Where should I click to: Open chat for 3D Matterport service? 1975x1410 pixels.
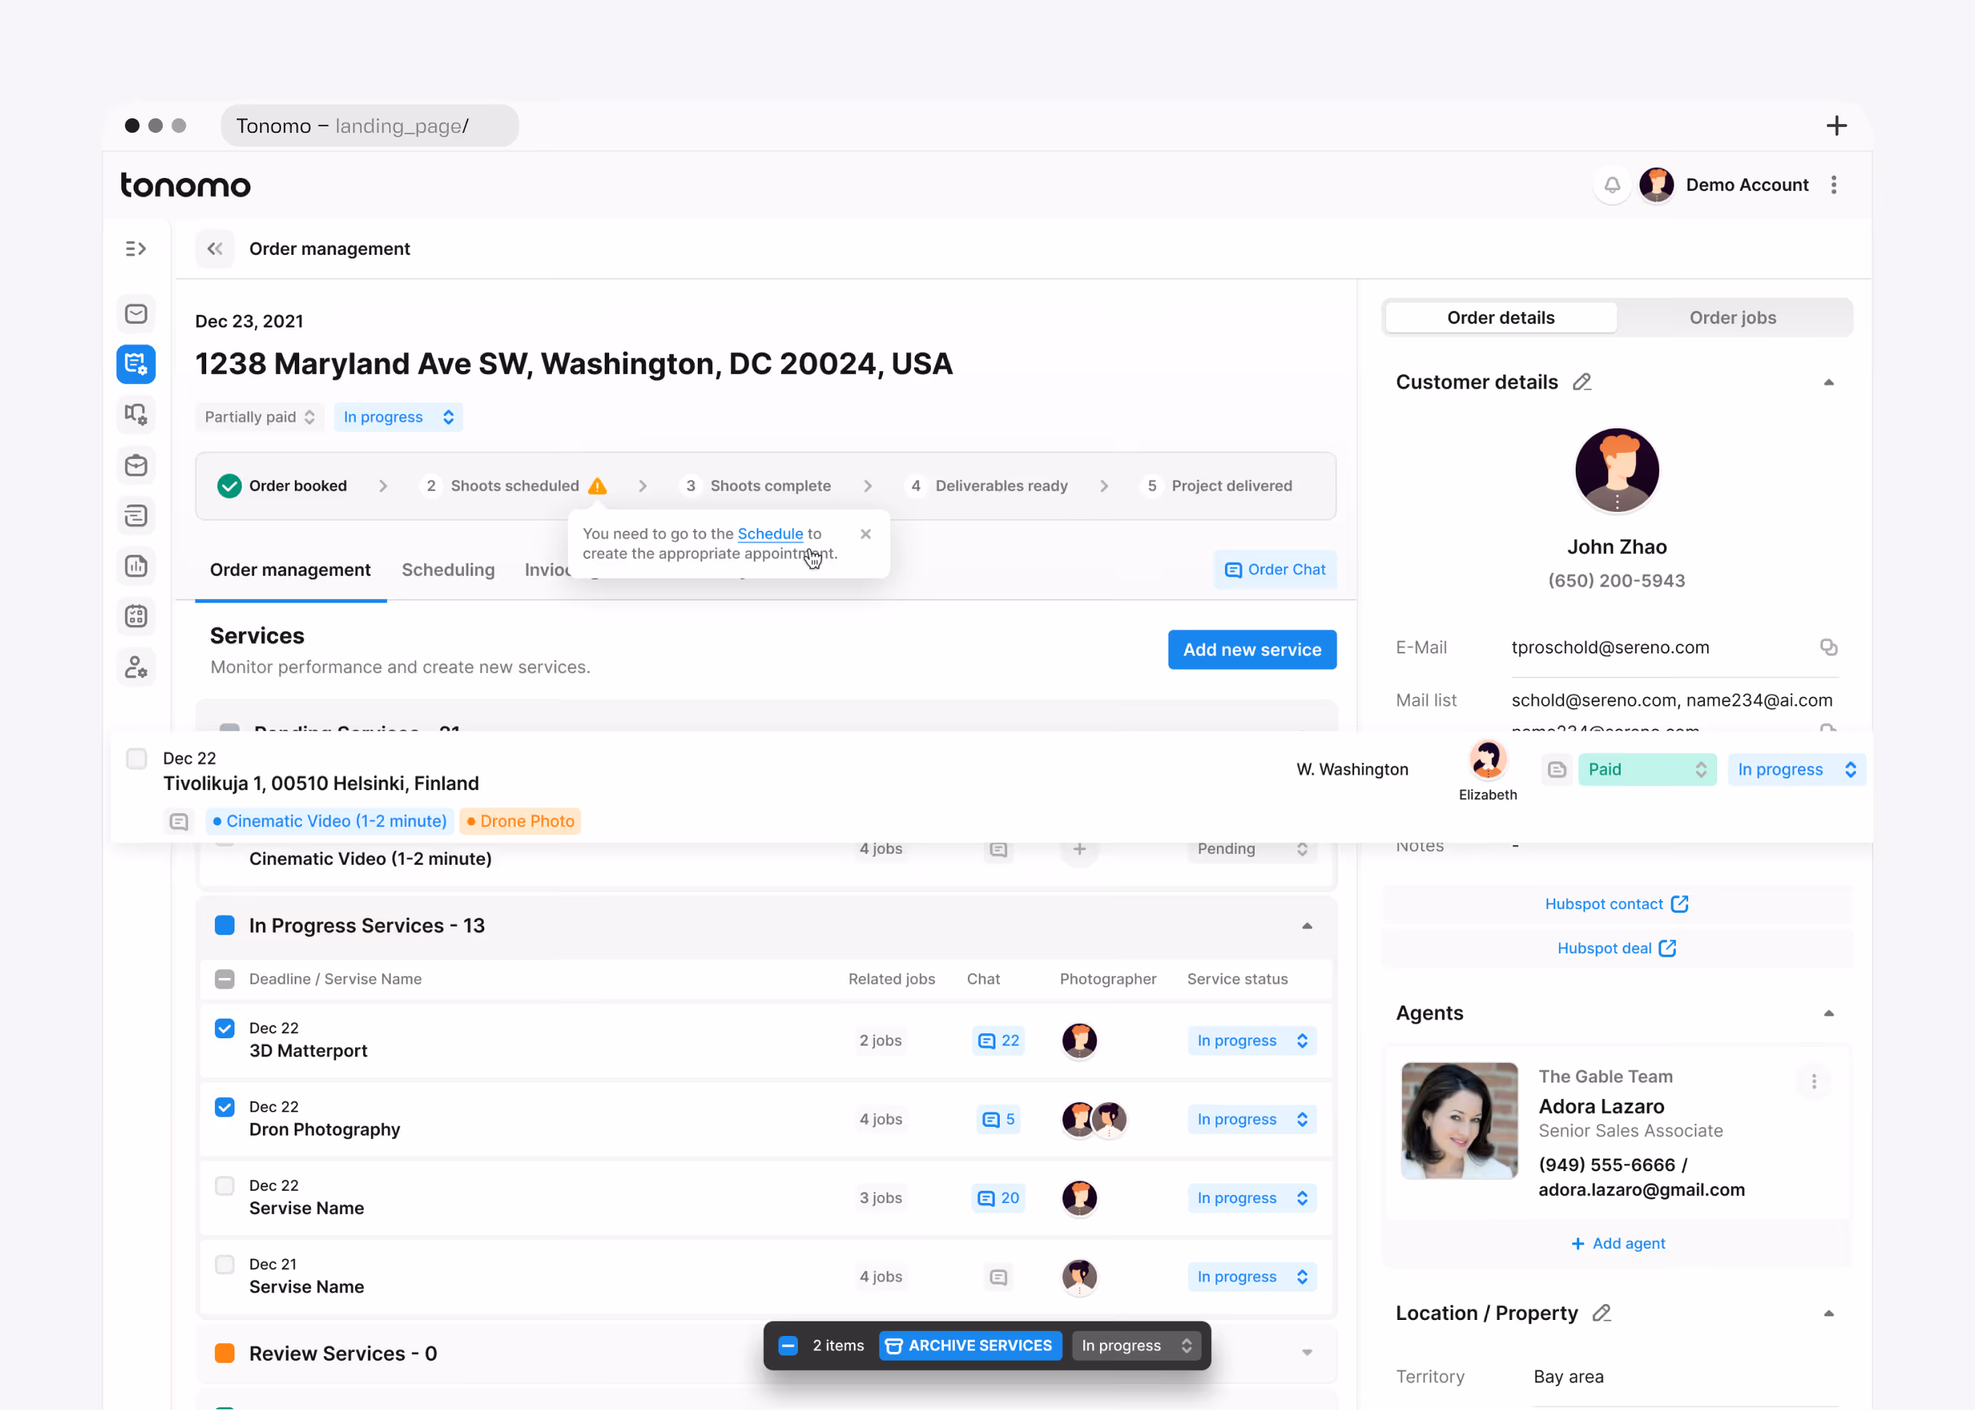(998, 1040)
